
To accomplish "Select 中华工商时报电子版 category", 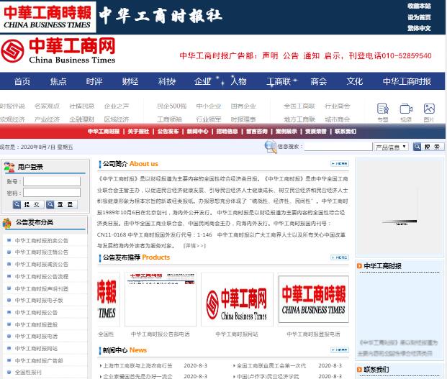I will [x=39, y=301].
